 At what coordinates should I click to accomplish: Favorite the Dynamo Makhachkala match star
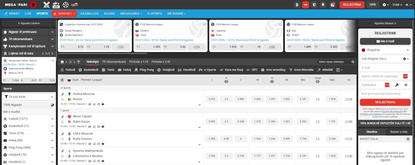point(62,156)
